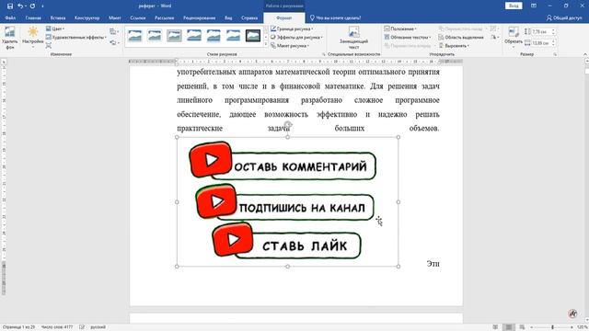Click the proofing check icon in status bar
Screen dimensions: 589x331
point(82,327)
